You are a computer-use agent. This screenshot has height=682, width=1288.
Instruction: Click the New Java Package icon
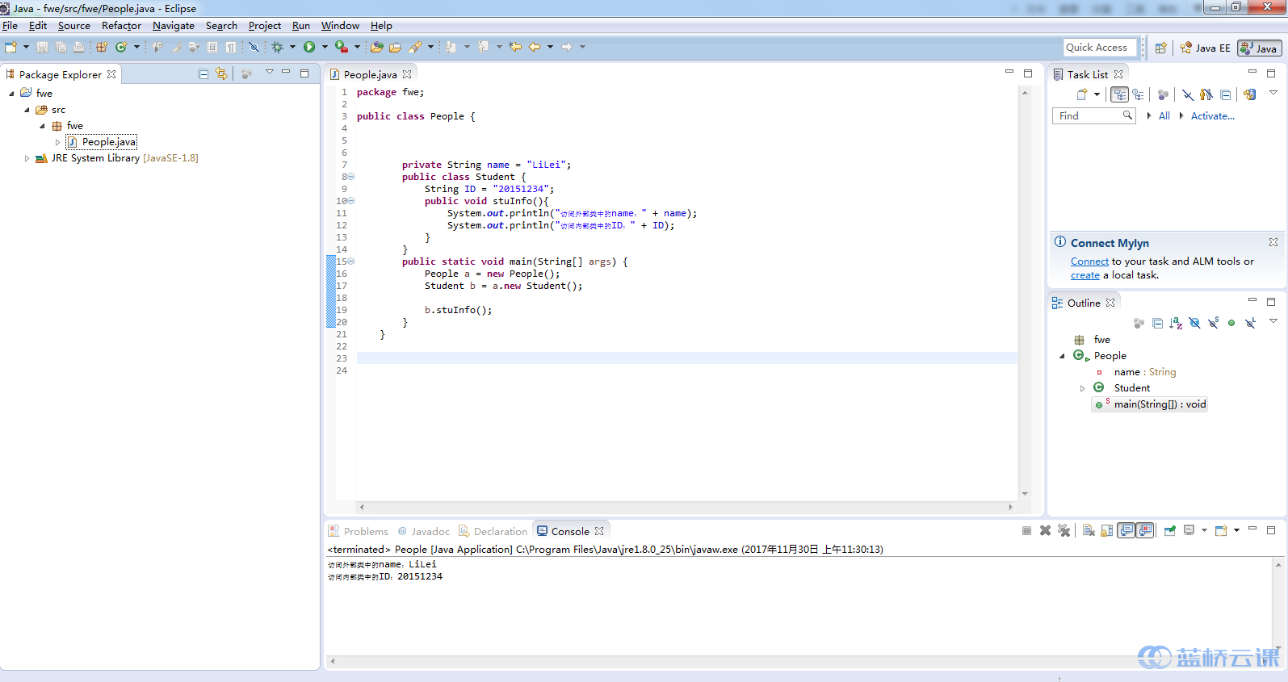pyautogui.click(x=102, y=48)
